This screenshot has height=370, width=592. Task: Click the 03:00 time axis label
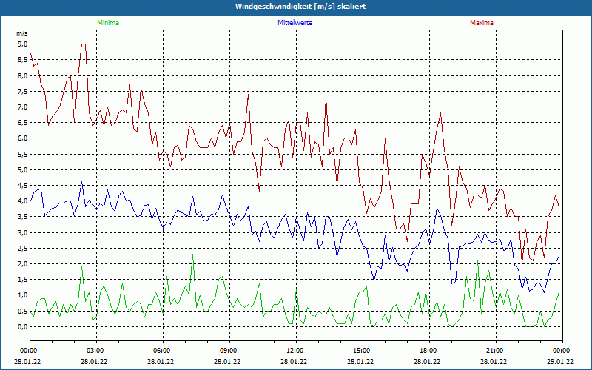click(x=95, y=351)
